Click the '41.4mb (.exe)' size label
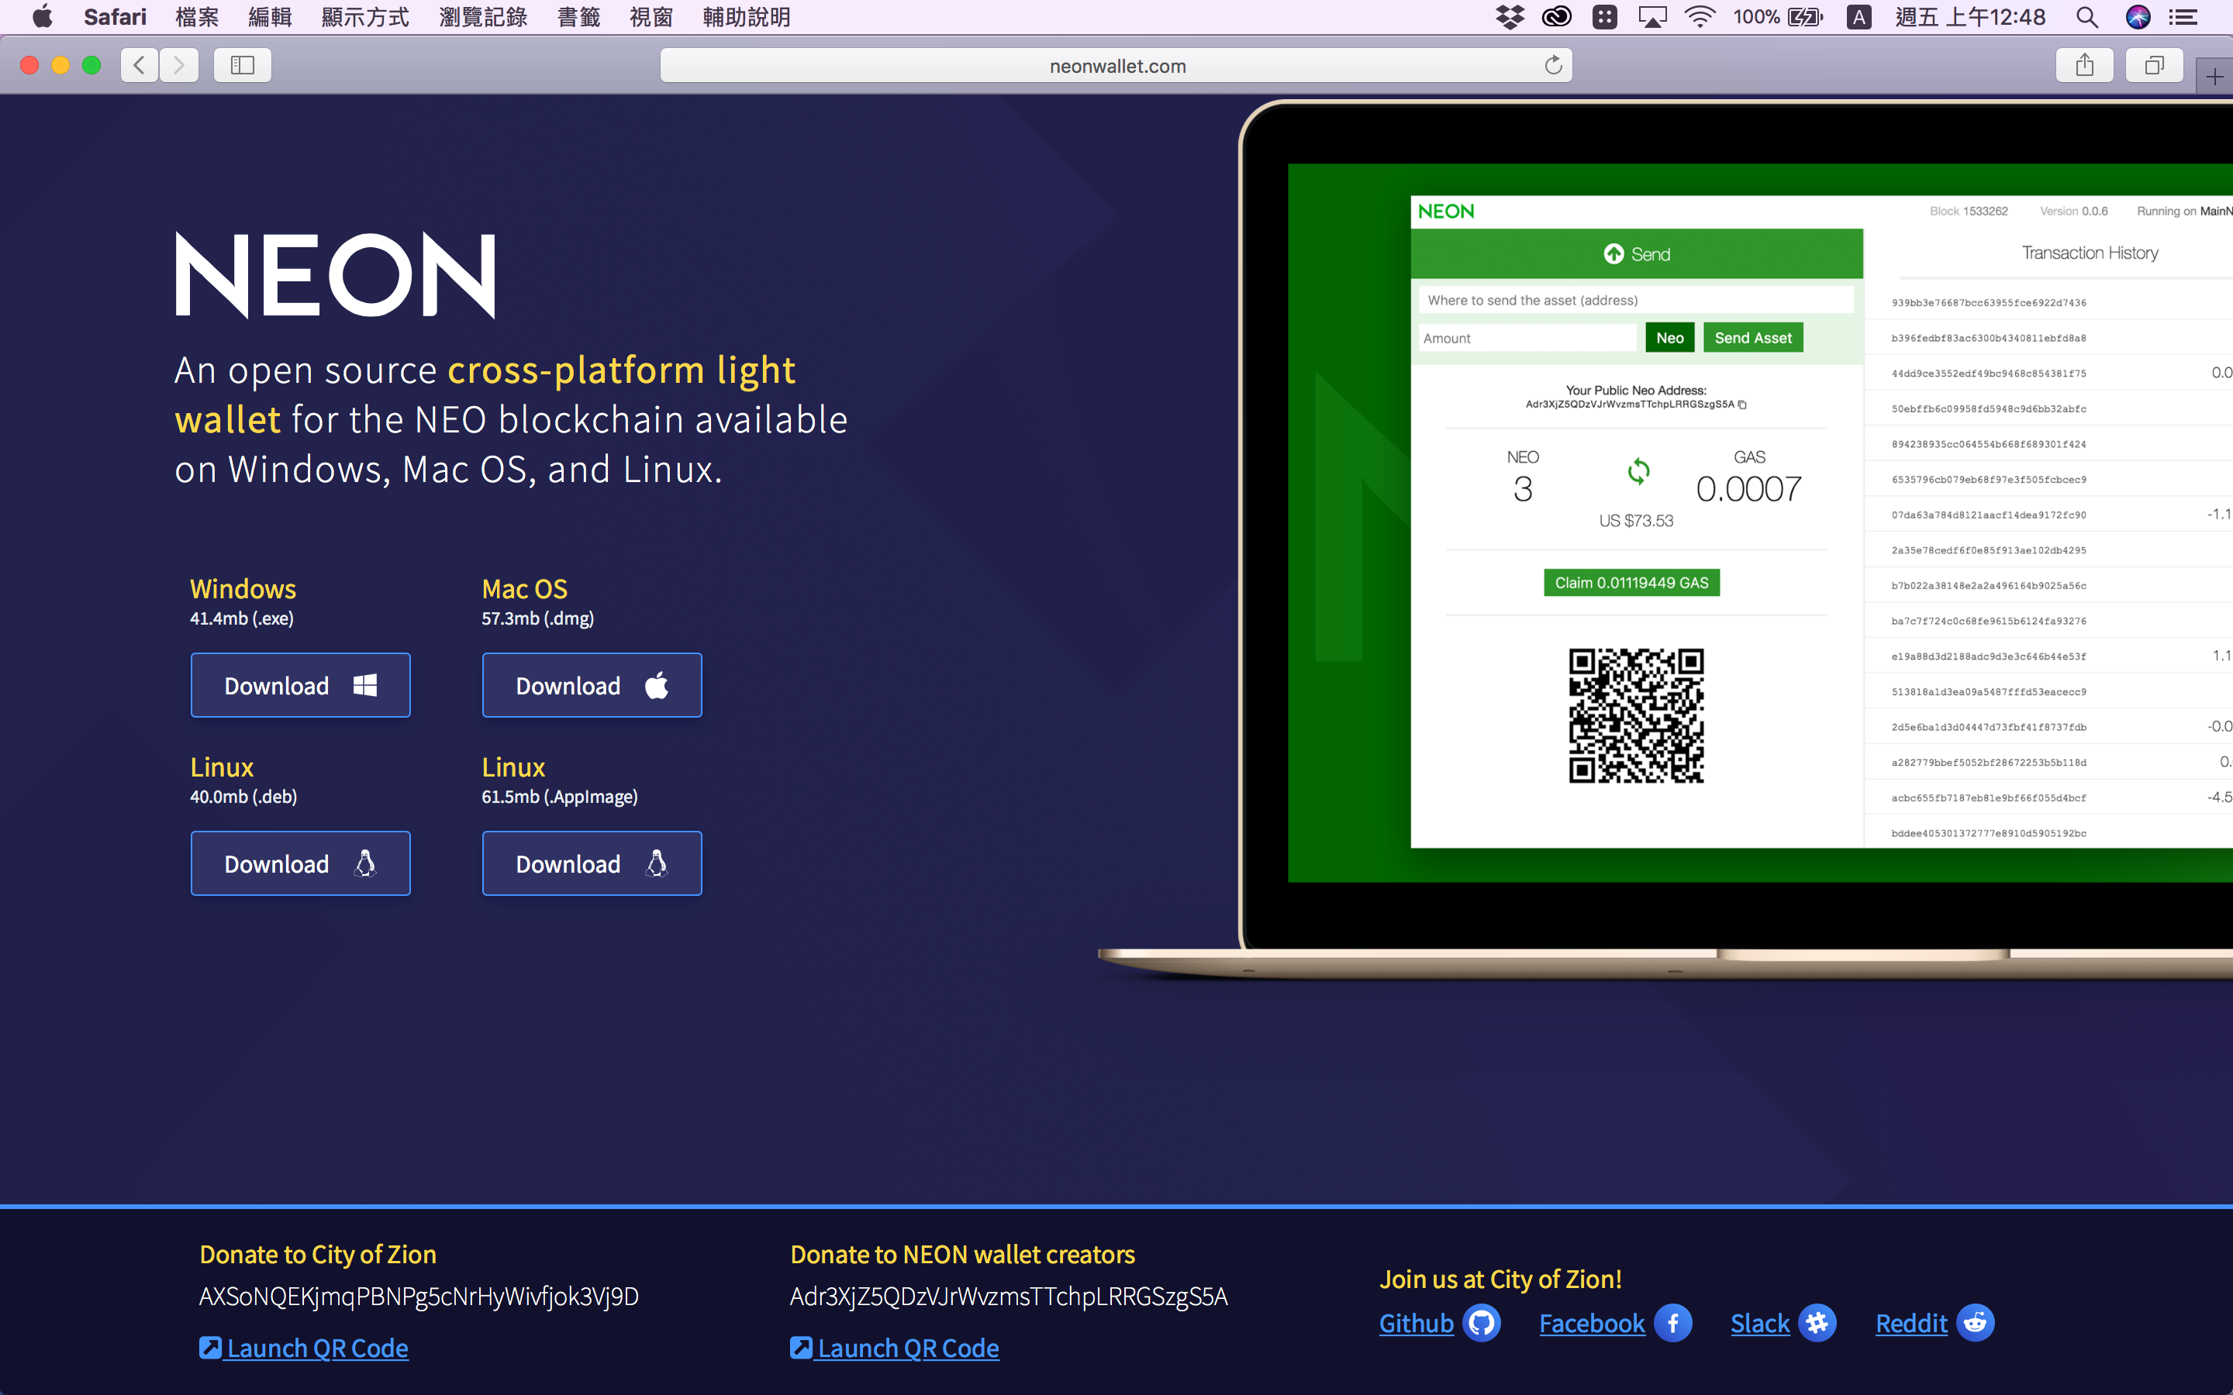Viewport: 2233px width, 1395px height. [242, 618]
